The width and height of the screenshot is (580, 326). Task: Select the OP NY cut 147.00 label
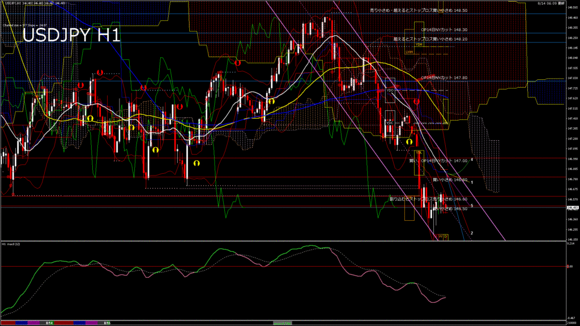tap(438, 161)
